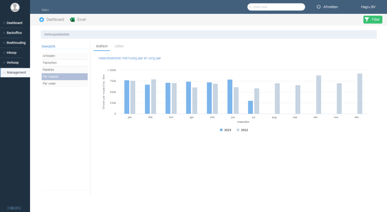Viewport: 387px width, 212px height.
Task: Click the 2023 June bar in chart
Action: pyautogui.click(x=230, y=96)
